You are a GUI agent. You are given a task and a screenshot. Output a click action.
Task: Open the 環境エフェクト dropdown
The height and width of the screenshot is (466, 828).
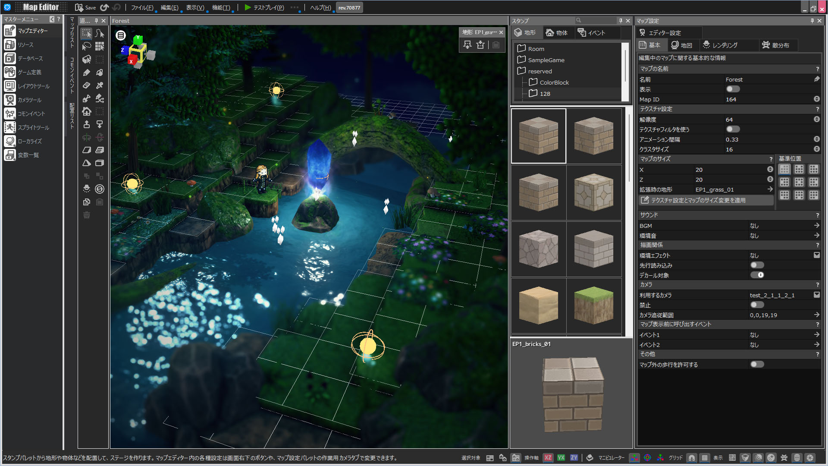[x=816, y=255]
